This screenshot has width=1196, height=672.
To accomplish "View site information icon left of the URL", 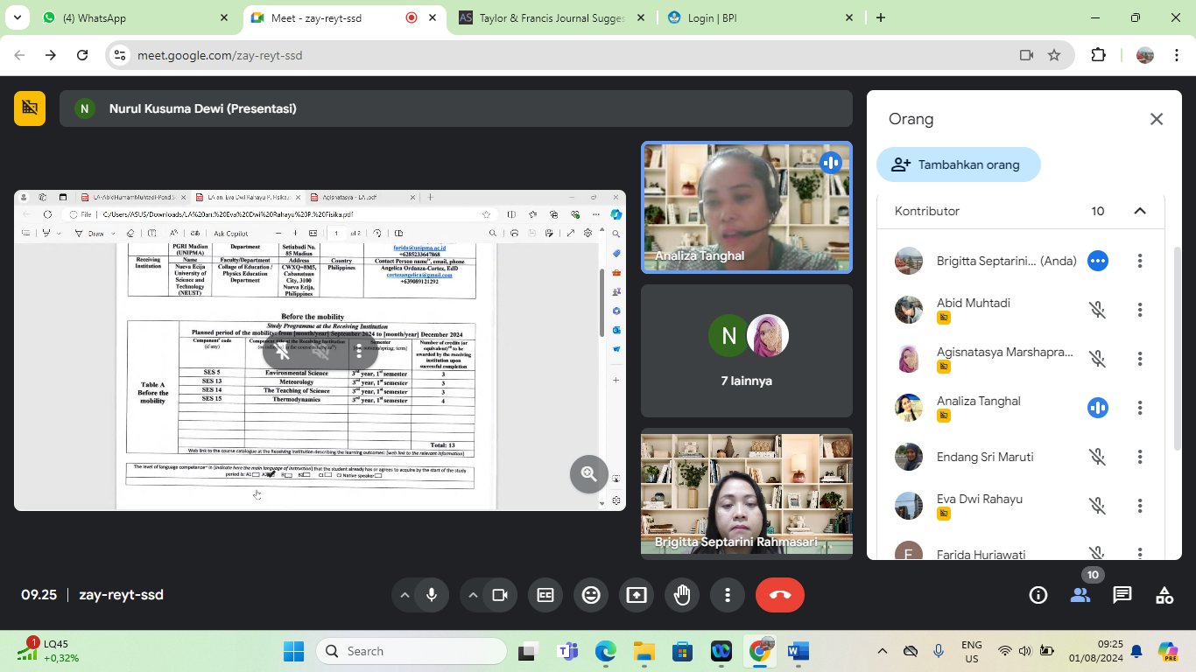I will click(x=120, y=55).
